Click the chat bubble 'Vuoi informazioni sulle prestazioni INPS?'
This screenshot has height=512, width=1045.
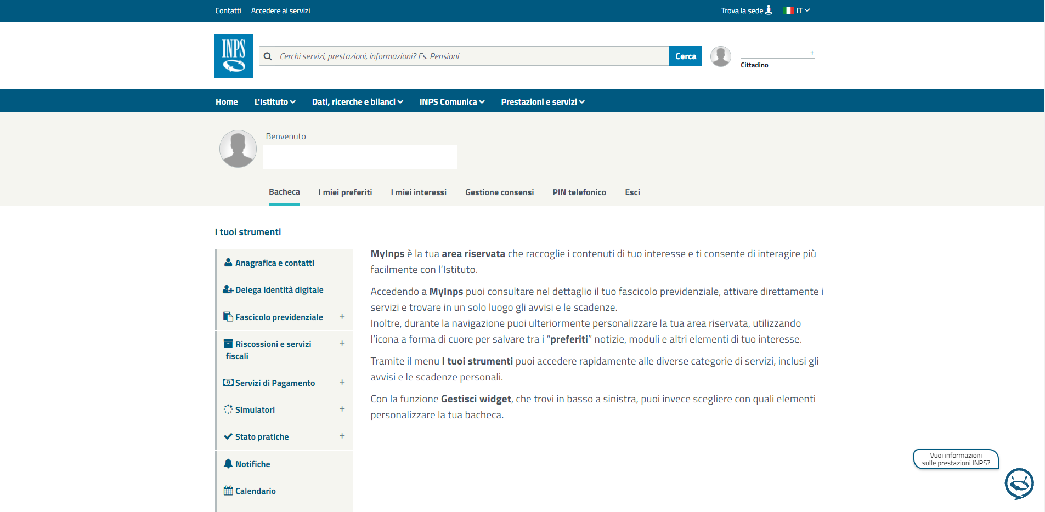(956, 459)
